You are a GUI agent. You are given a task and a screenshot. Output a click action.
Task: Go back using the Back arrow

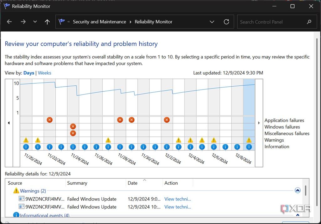9,22
